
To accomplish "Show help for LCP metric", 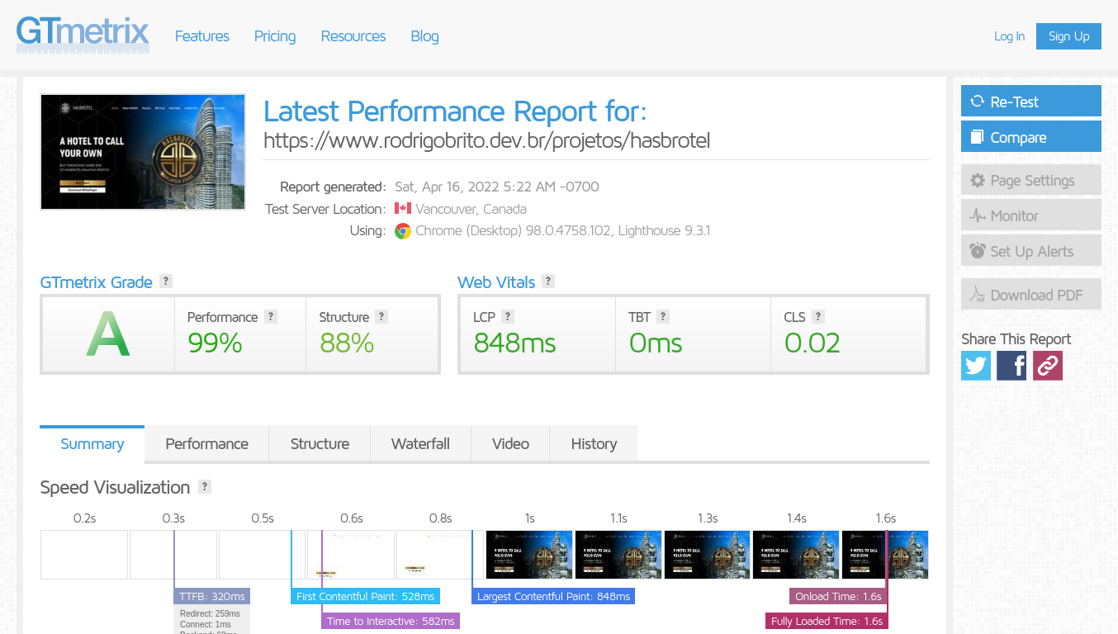I will (x=508, y=317).
